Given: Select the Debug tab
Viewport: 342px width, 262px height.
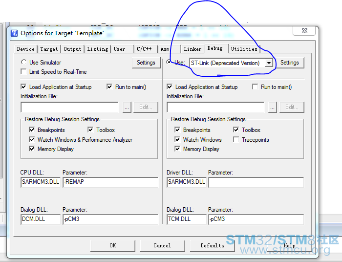Looking at the screenshot, I should pos(215,48).
